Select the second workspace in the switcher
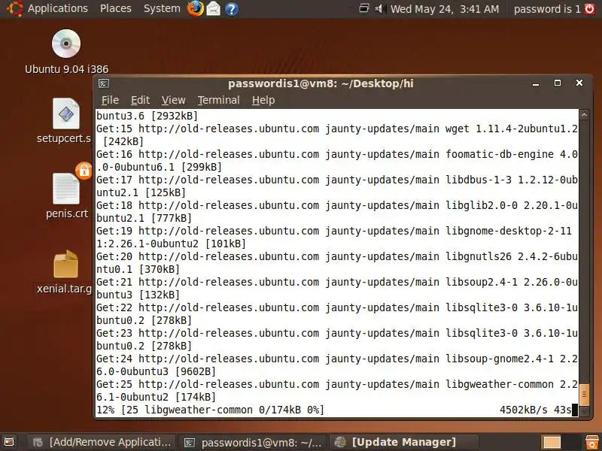Image resolution: width=602 pixels, height=451 pixels. click(x=571, y=443)
